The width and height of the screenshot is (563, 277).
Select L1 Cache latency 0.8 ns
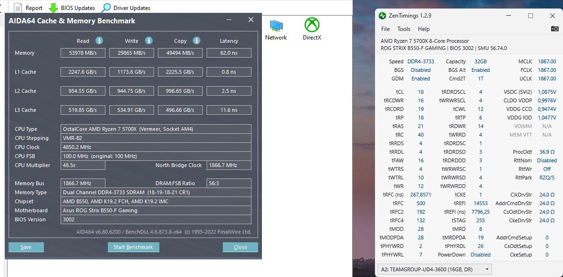click(229, 72)
